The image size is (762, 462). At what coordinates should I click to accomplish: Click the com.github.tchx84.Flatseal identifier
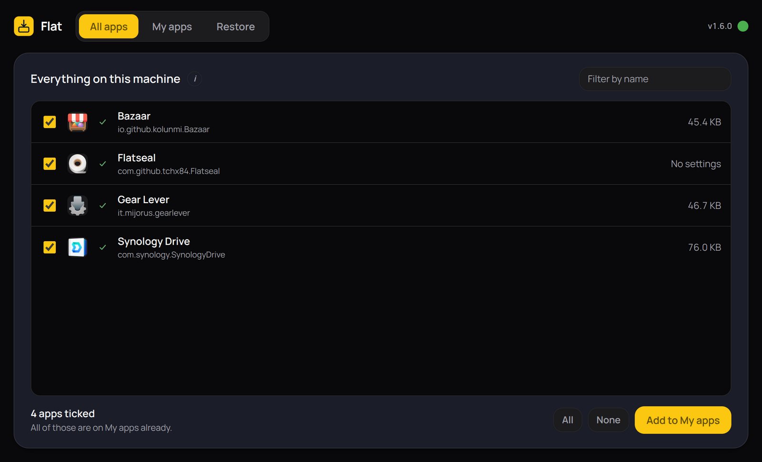pos(169,171)
